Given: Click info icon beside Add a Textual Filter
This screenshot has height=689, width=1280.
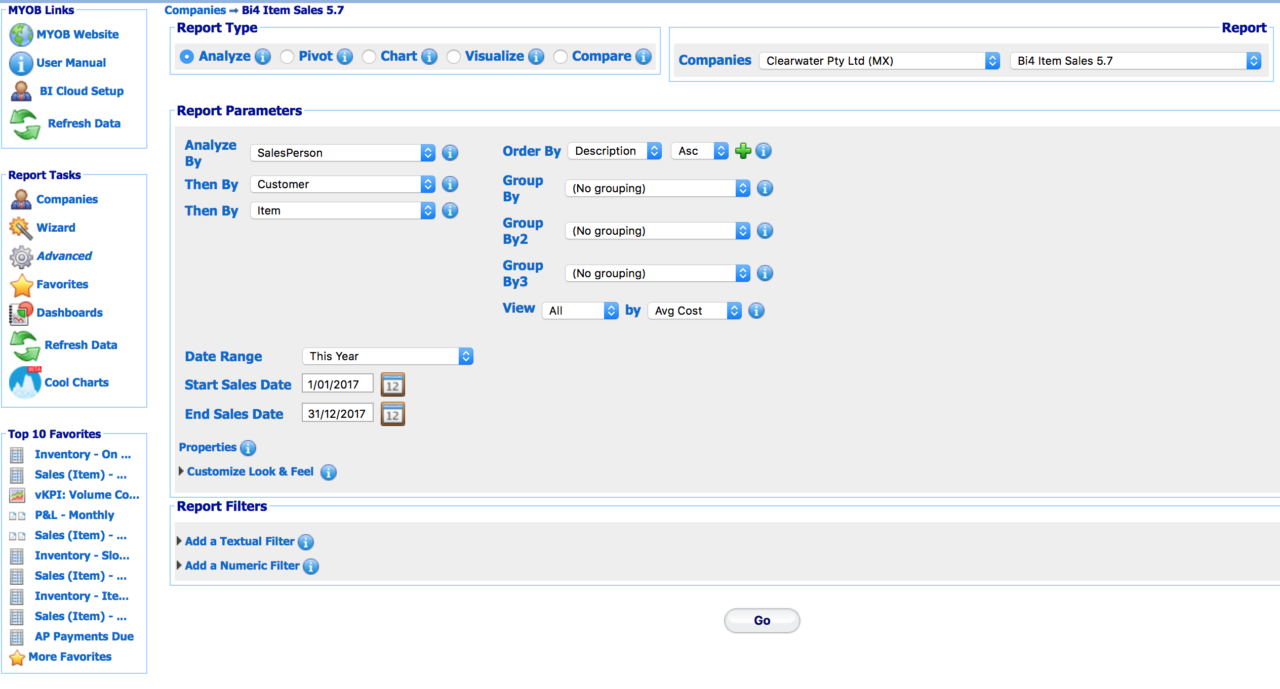Looking at the screenshot, I should coord(306,542).
